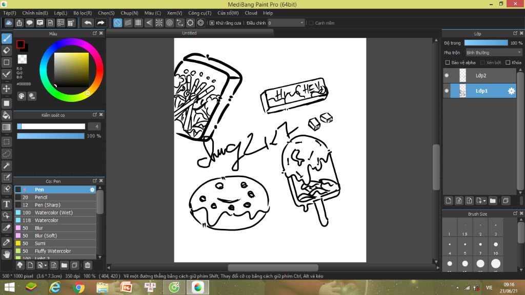Select the Brush tool in left toolbar
The height and width of the screenshot is (295, 525).
7,38
